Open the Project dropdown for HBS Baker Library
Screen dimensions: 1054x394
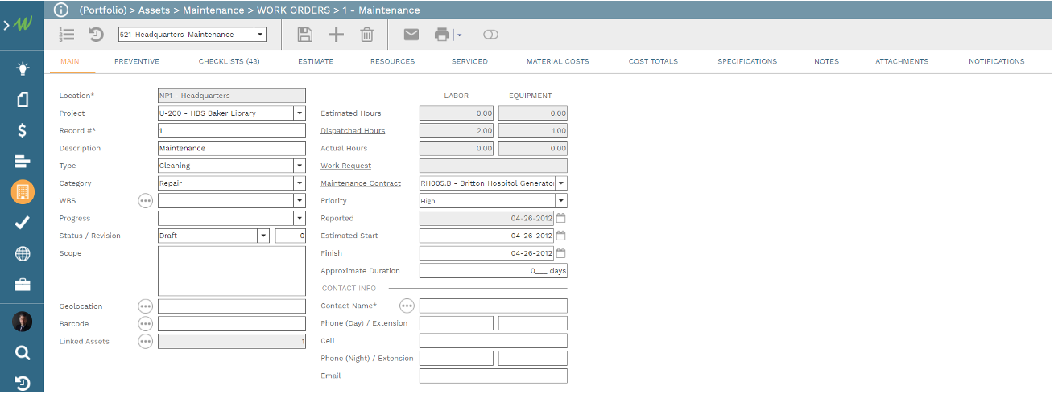click(300, 113)
